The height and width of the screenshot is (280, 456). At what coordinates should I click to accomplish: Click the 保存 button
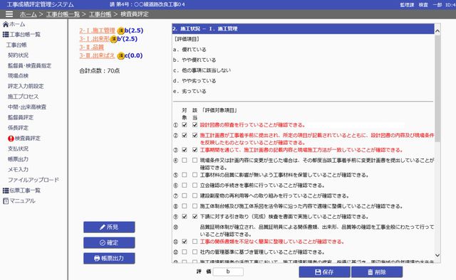324,272
